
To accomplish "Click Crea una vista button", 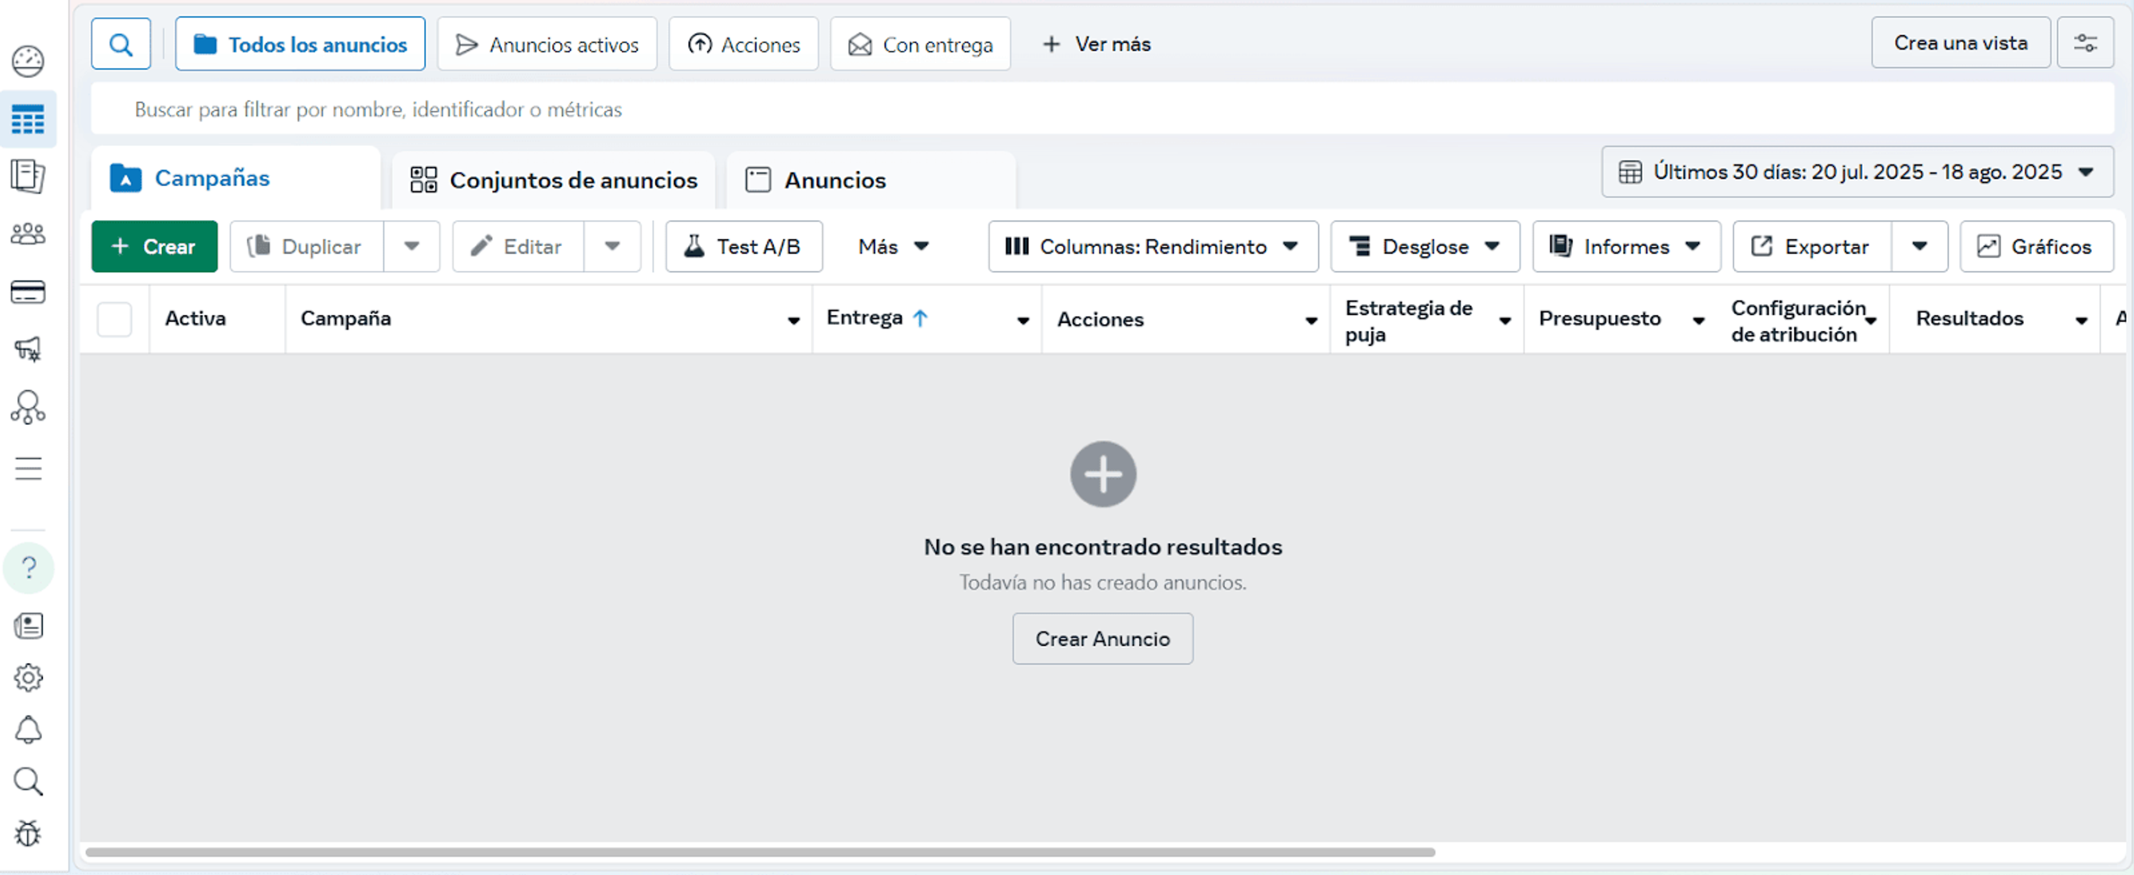I will [x=1960, y=43].
